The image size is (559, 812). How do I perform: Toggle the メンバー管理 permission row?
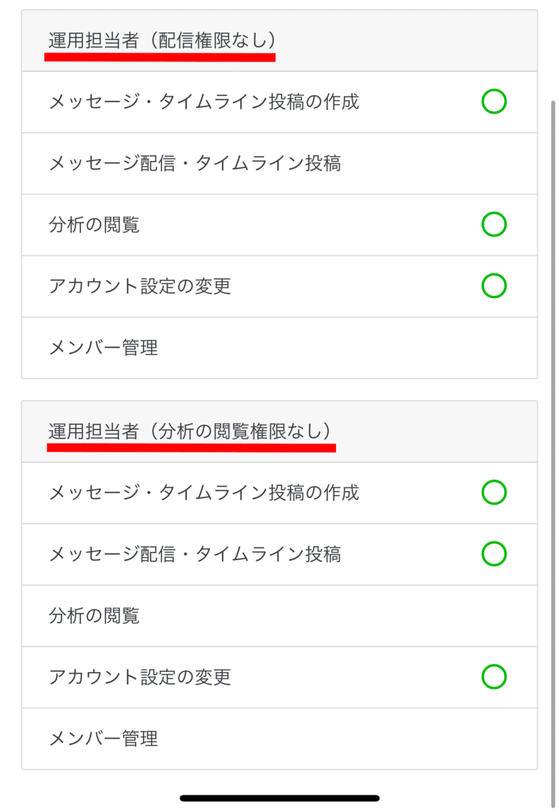[x=279, y=348]
